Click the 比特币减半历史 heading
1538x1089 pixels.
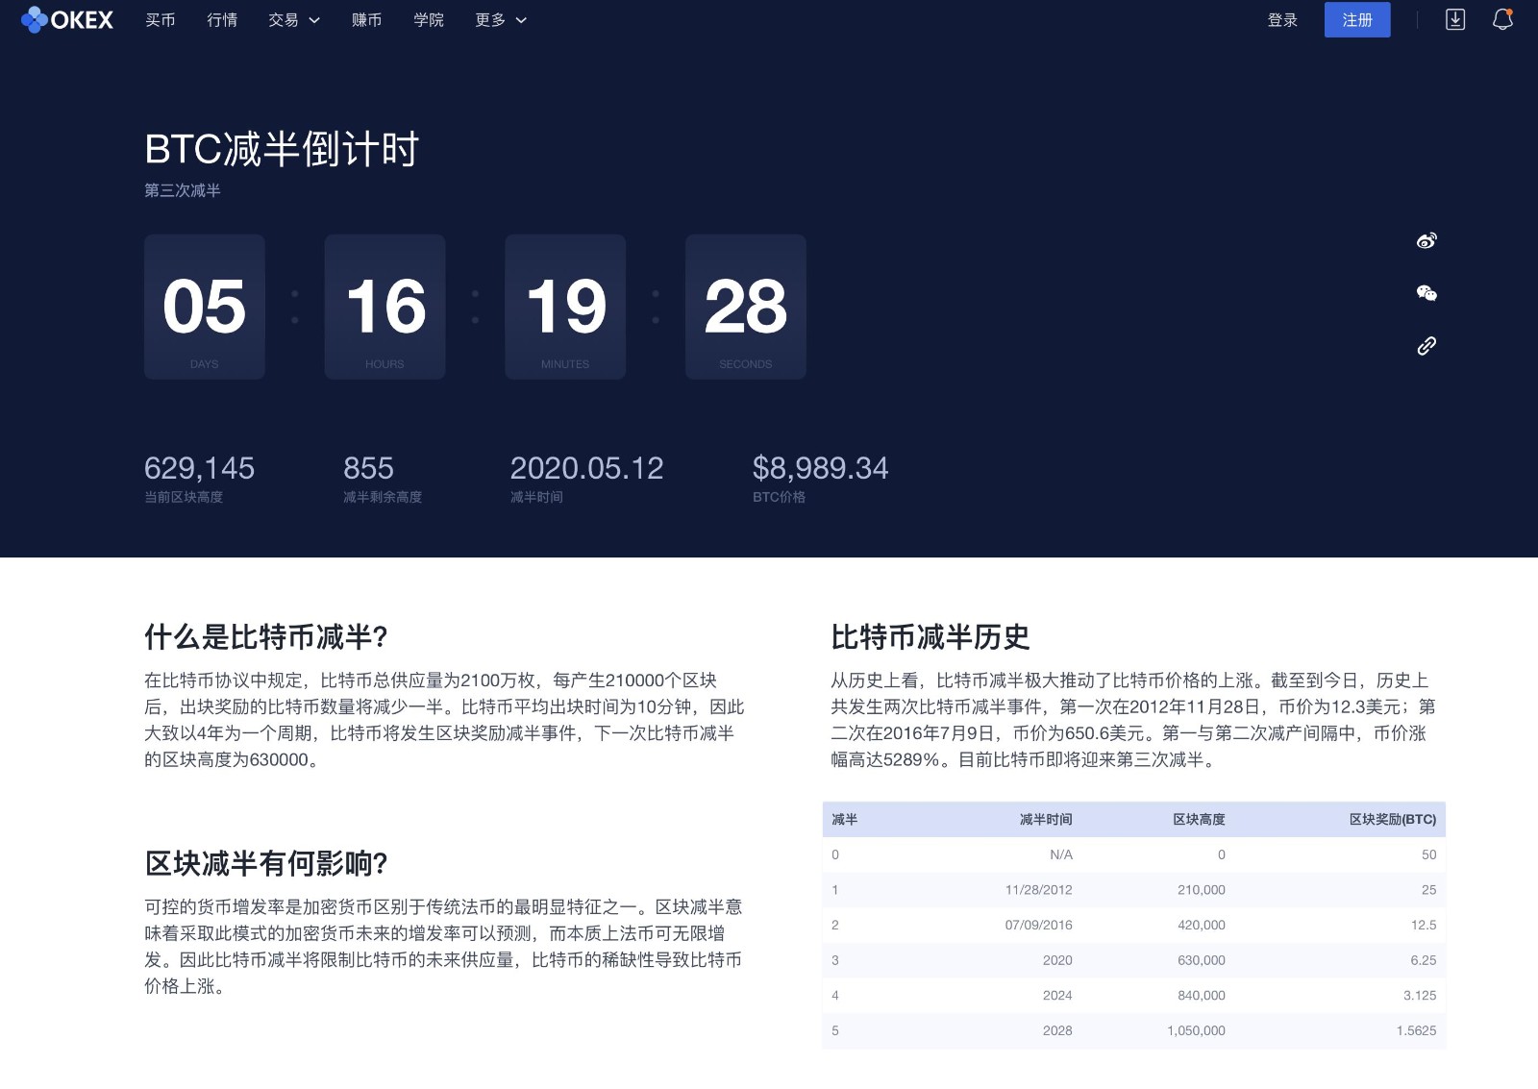[x=930, y=636]
